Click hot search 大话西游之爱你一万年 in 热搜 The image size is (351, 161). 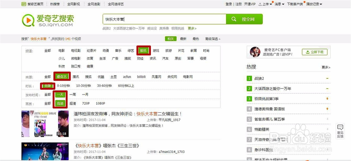coord(273,89)
